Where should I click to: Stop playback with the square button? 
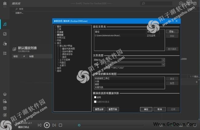coord(60,125)
